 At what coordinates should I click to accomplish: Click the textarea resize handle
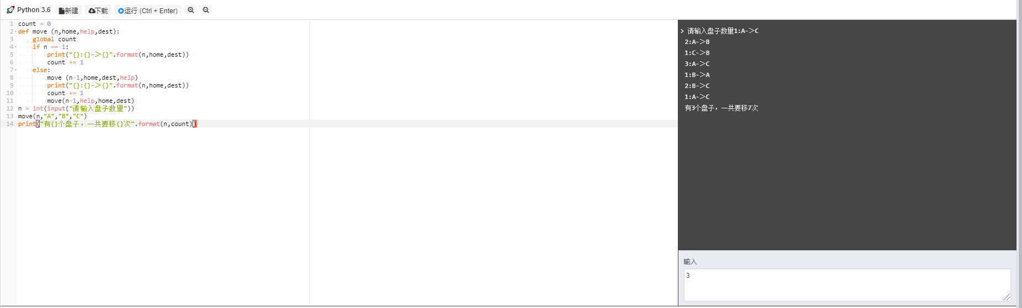(x=1007, y=297)
